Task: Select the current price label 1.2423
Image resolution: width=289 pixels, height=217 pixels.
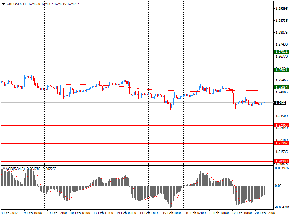Action: coord(280,103)
